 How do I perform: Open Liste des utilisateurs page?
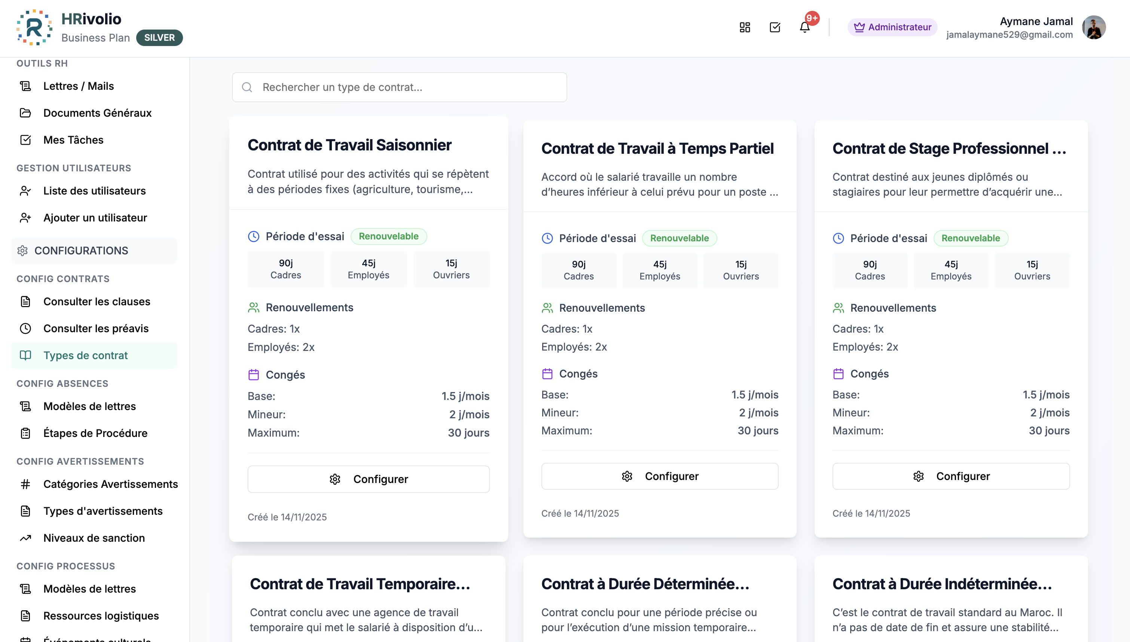(94, 191)
